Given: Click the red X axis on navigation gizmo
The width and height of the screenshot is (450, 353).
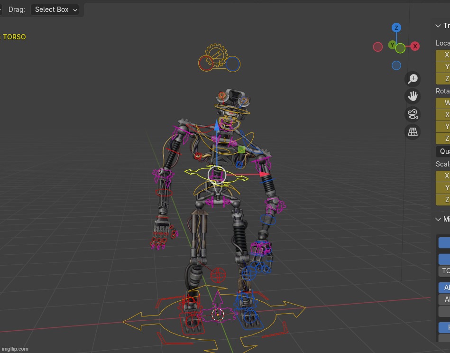Looking at the screenshot, I should tap(415, 46).
